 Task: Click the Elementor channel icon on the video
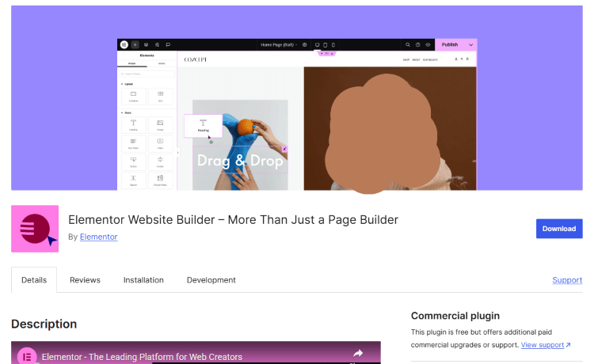point(27,356)
